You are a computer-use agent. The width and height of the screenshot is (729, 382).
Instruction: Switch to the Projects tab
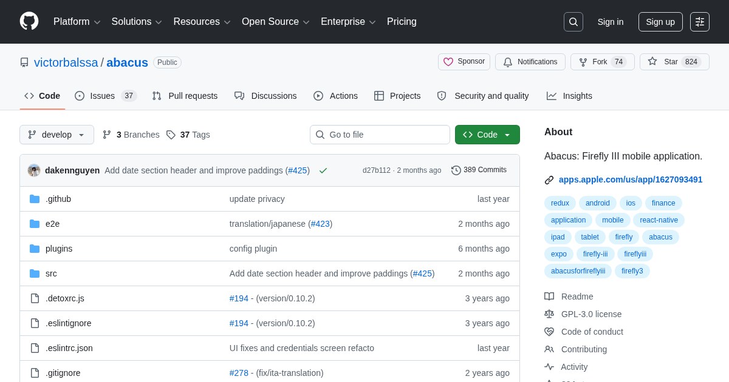point(397,96)
